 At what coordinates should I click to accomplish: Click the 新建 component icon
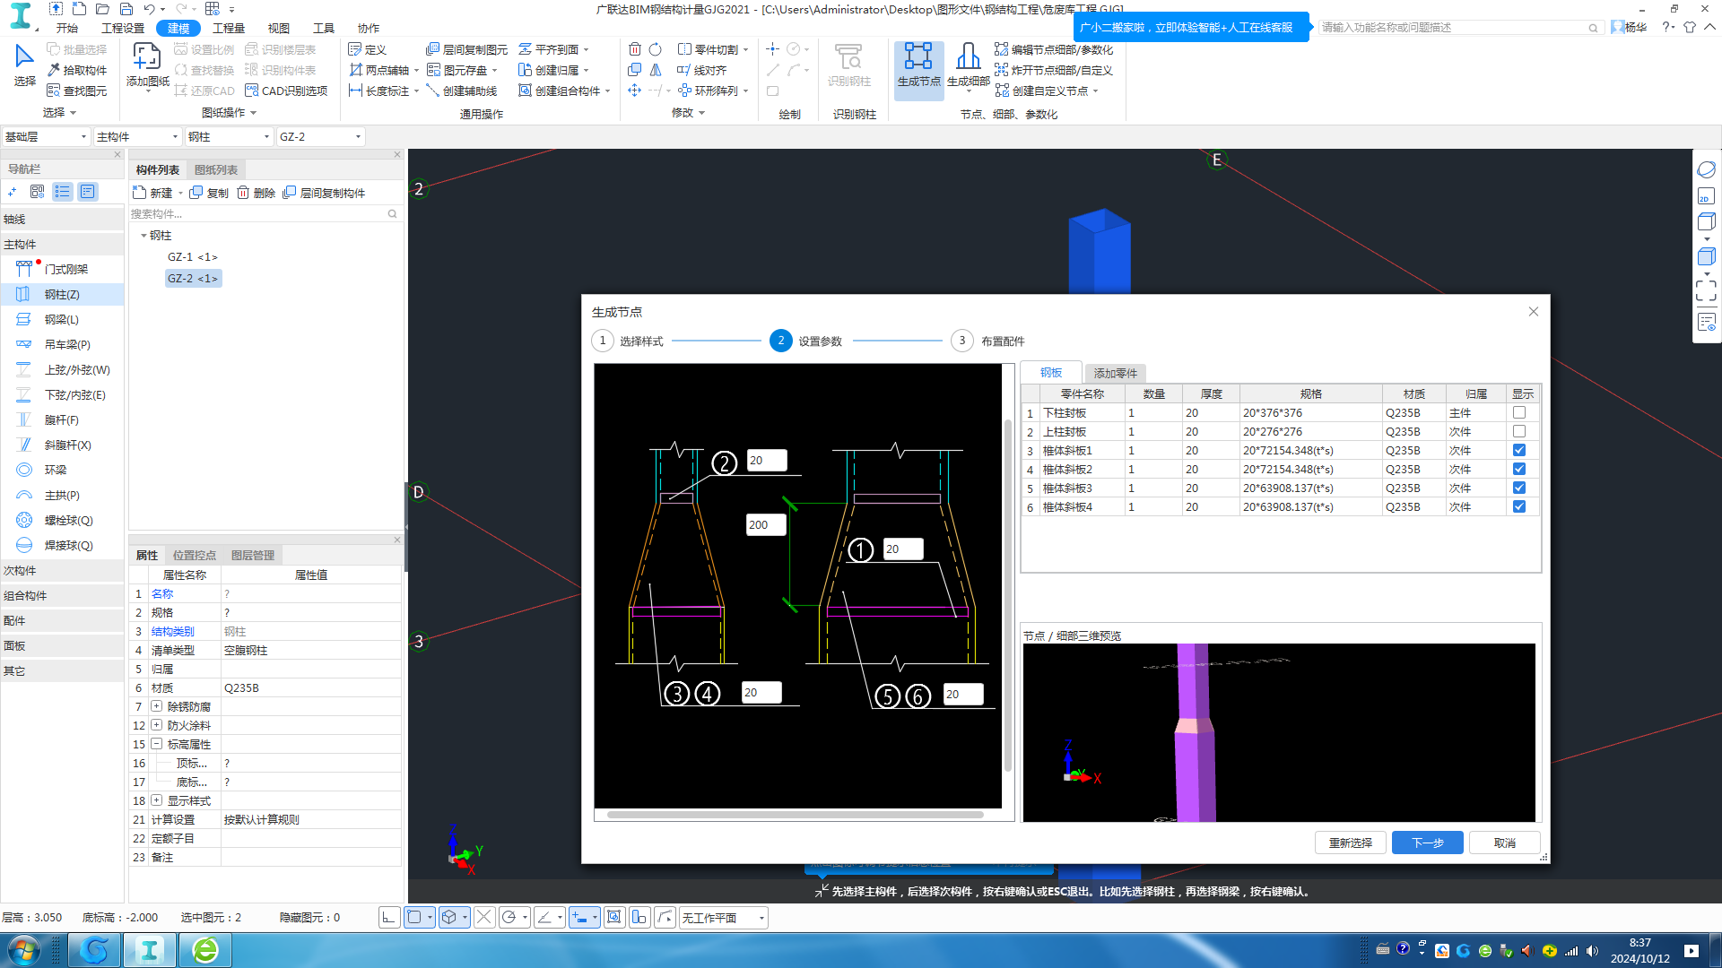click(139, 193)
